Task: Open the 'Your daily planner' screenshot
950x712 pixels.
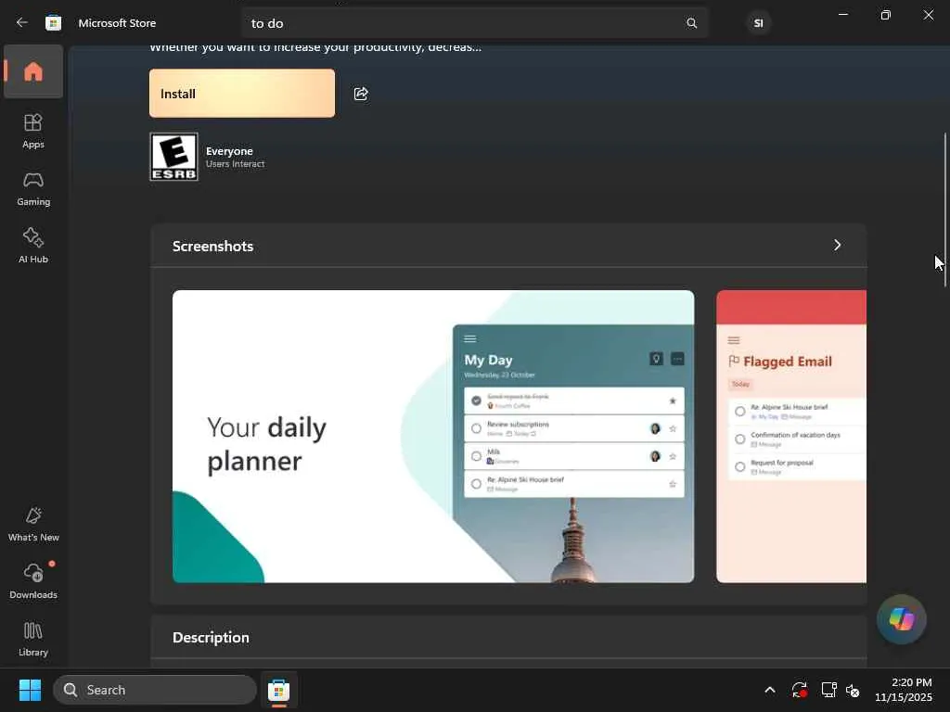Action: click(433, 437)
